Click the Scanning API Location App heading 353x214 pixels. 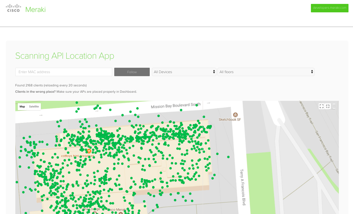click(65, 56)
